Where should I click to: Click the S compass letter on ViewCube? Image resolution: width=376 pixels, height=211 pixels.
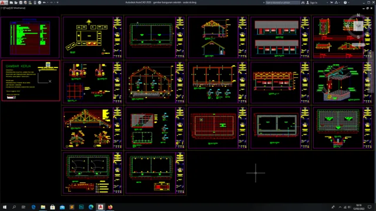[358, 37]
